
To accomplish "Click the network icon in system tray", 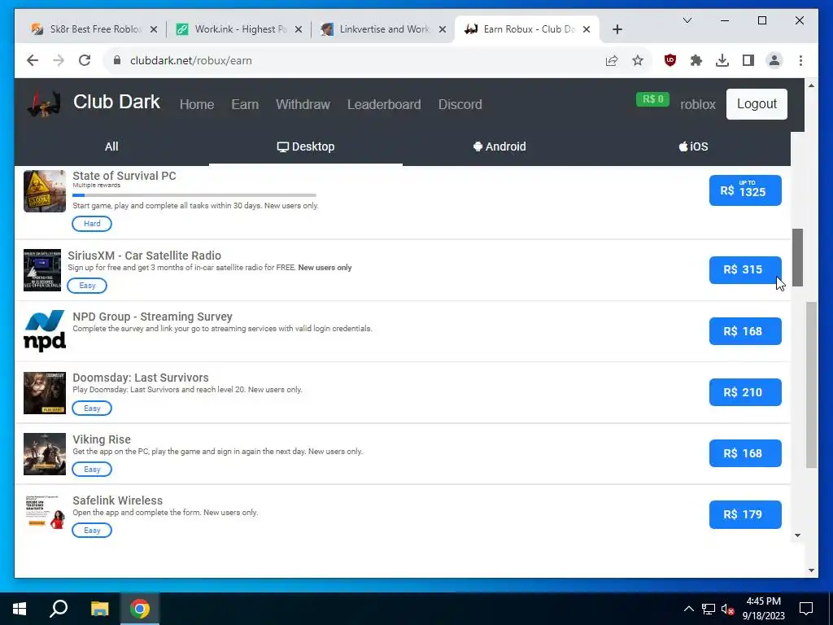I will click(709, 609).
